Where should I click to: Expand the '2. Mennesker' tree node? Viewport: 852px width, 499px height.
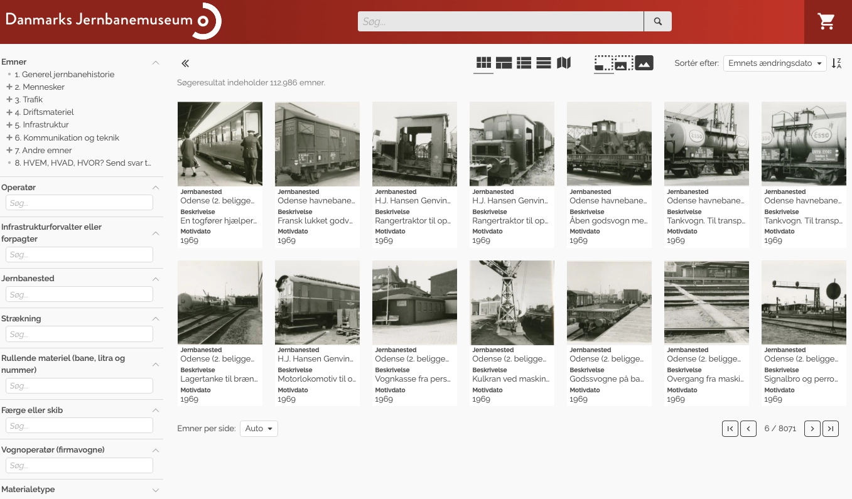pos(9,87)
